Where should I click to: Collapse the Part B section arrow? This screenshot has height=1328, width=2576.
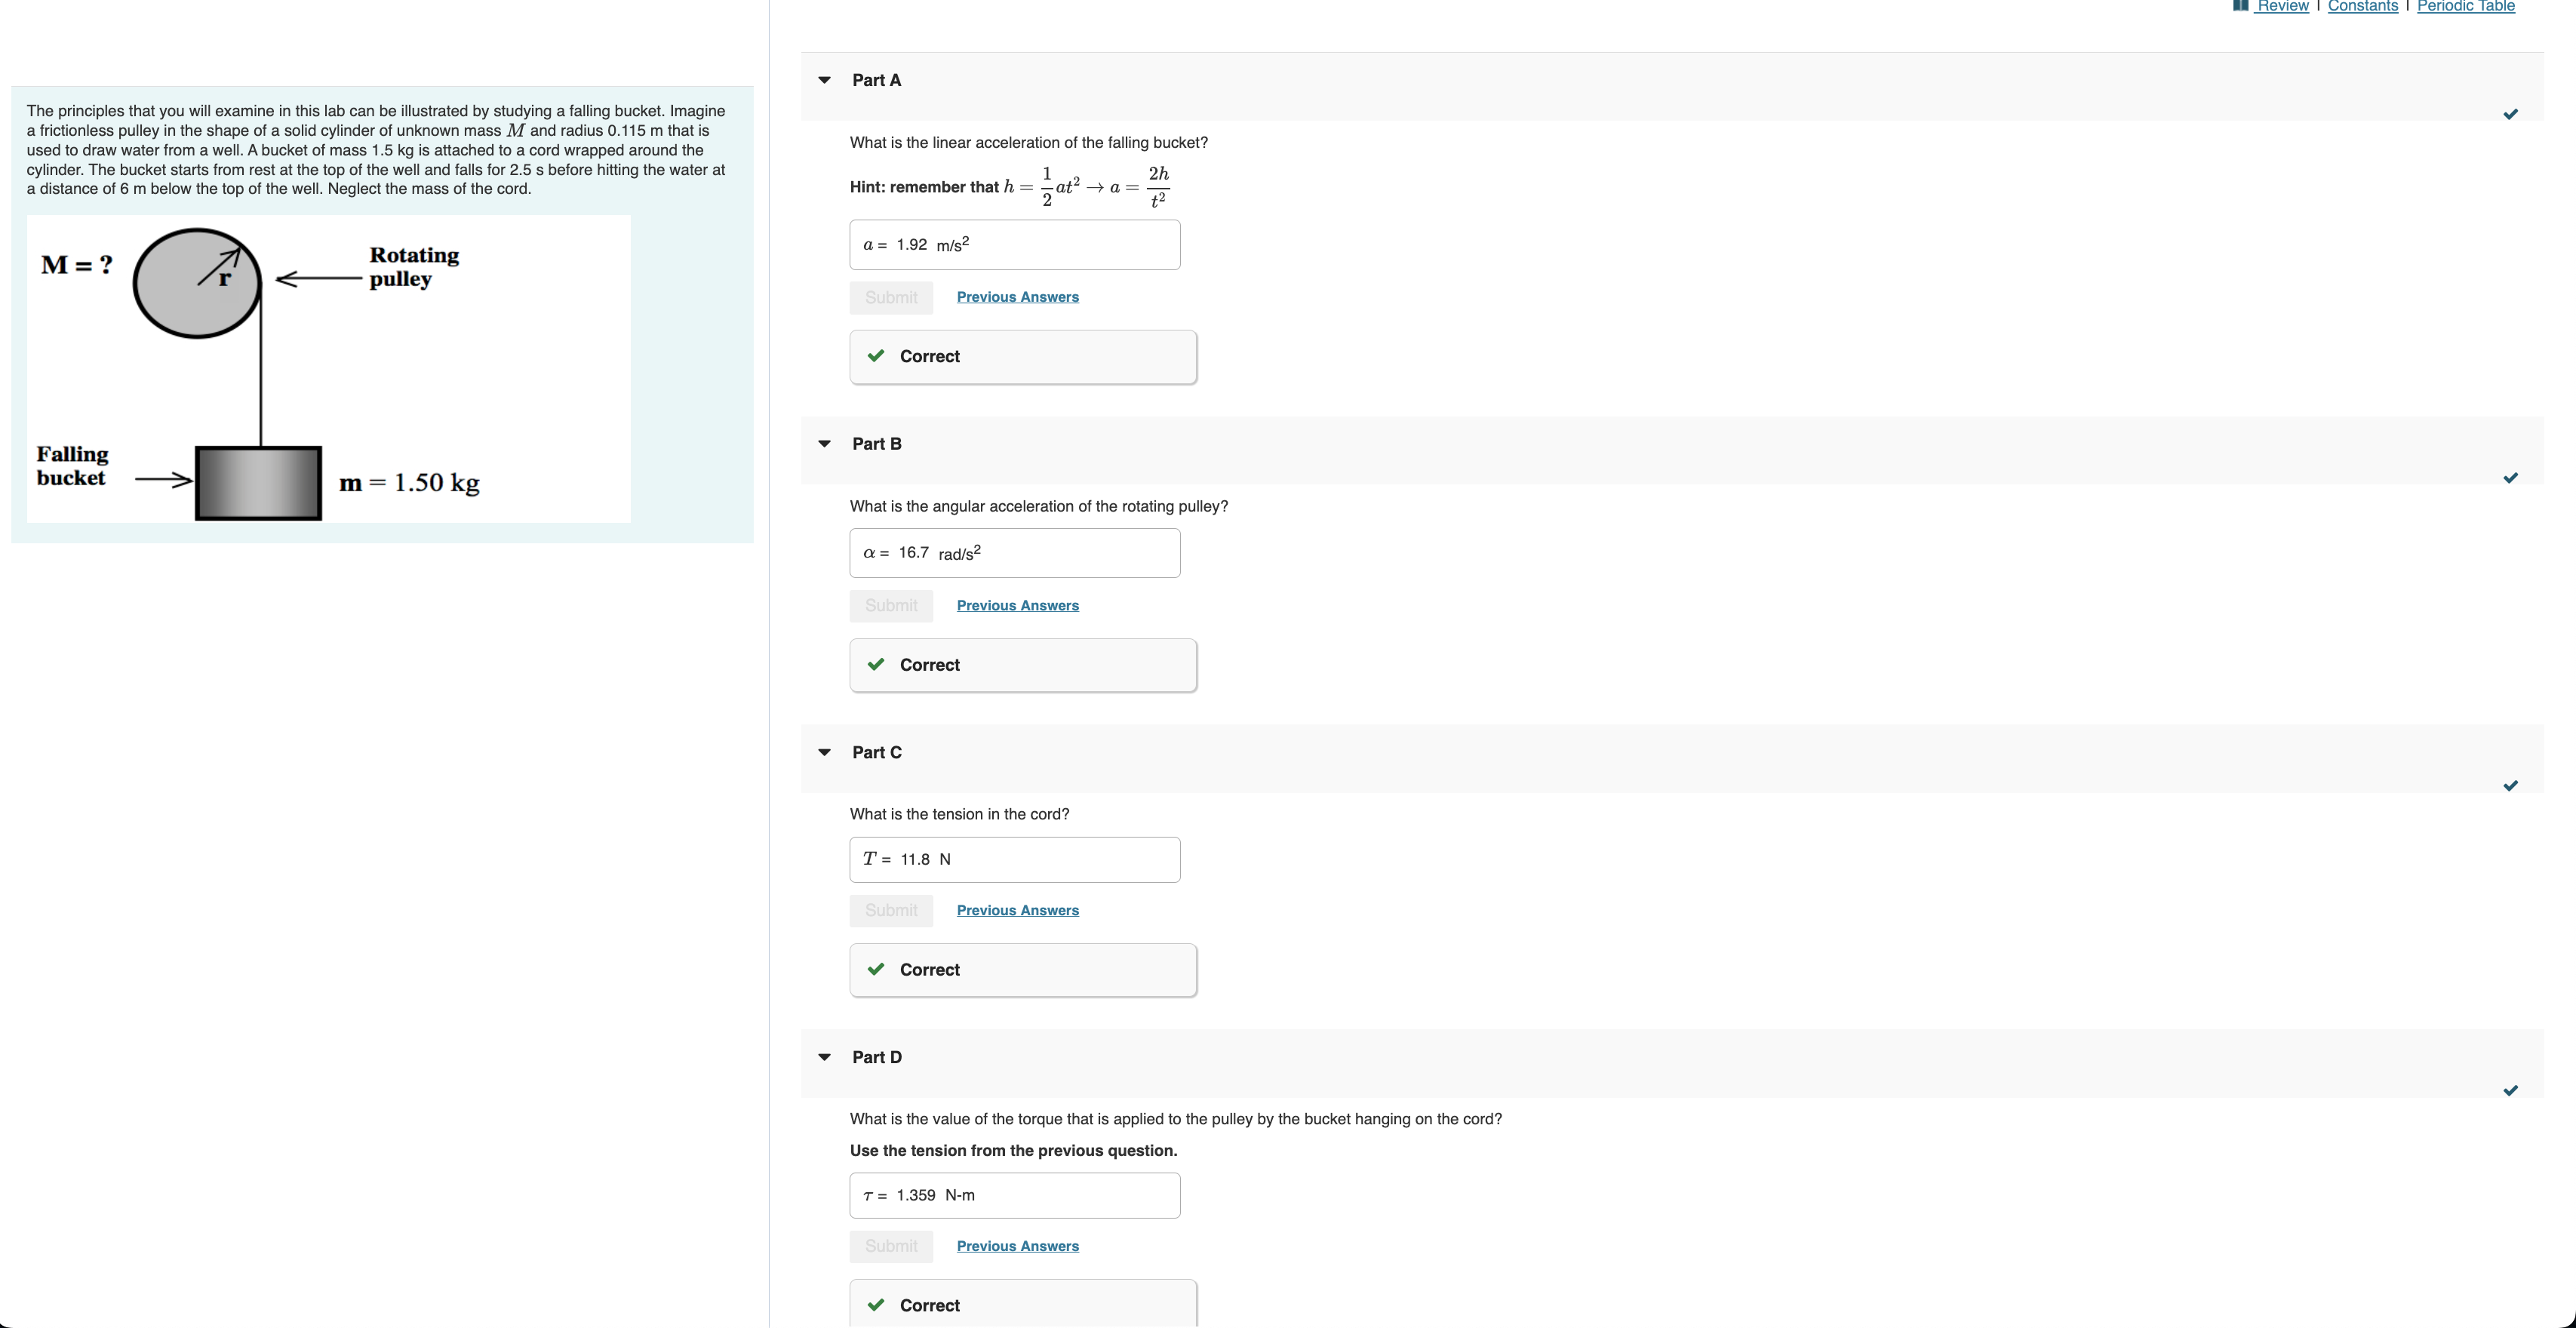tap(825, 444)
